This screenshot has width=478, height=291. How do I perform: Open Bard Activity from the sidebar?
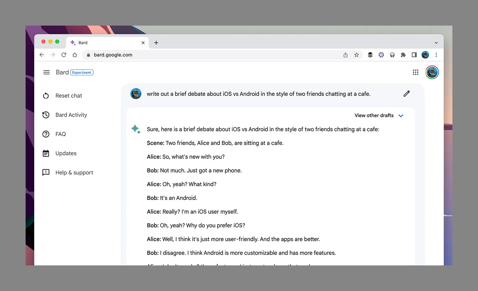(x=71, y=115)
